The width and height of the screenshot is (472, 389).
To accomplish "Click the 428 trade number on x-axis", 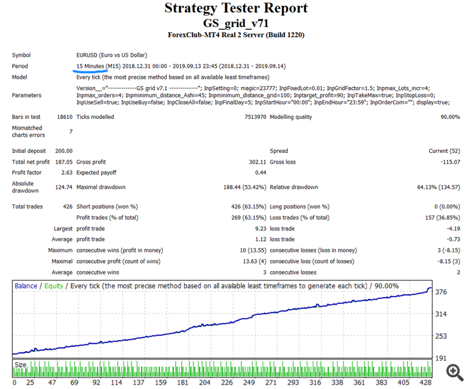I will pos(425,383).
